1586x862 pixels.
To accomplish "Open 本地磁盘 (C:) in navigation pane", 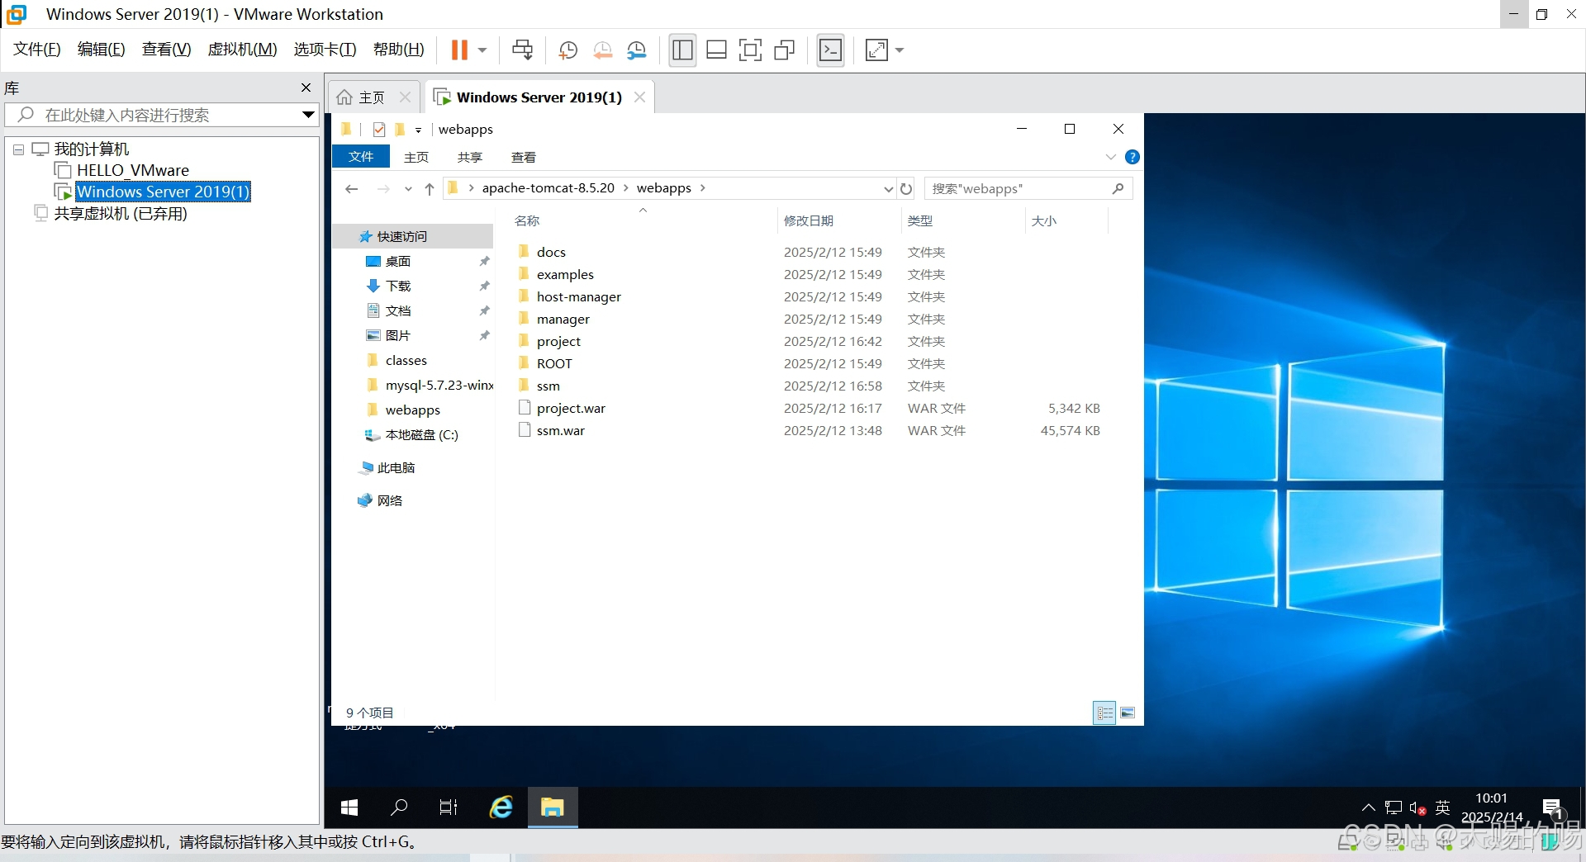I will point(421,435).
